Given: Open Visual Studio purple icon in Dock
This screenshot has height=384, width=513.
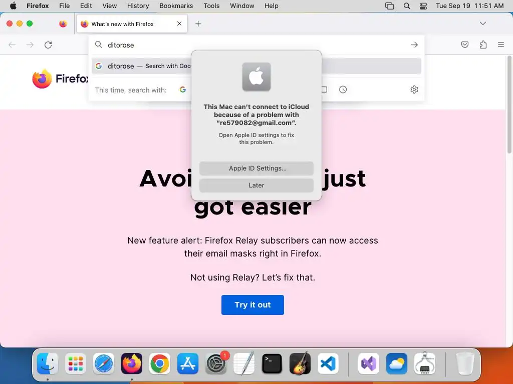Looking at the screenshot, I should pos(369,363).
